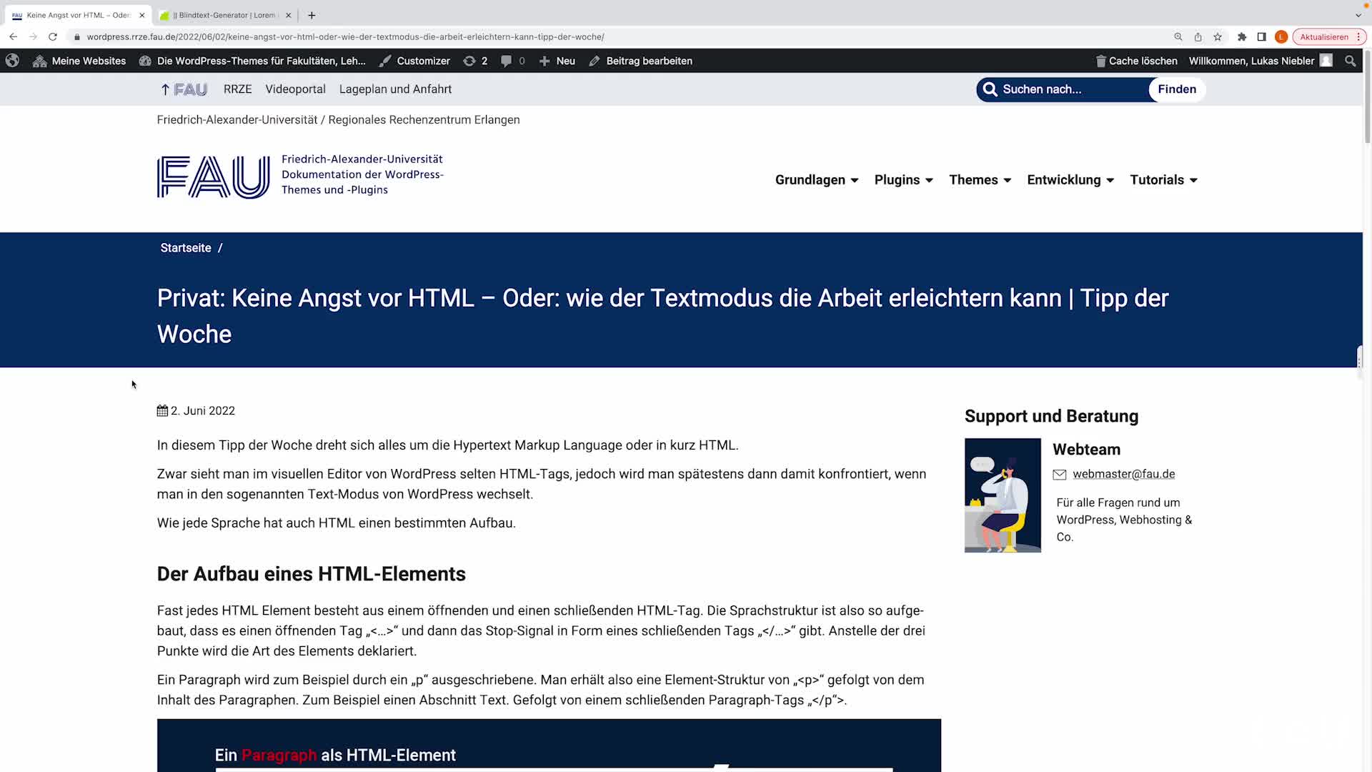Viewport: 1372px width, 772px height.
Task: Click the Finden search button
Action: 1176,89
